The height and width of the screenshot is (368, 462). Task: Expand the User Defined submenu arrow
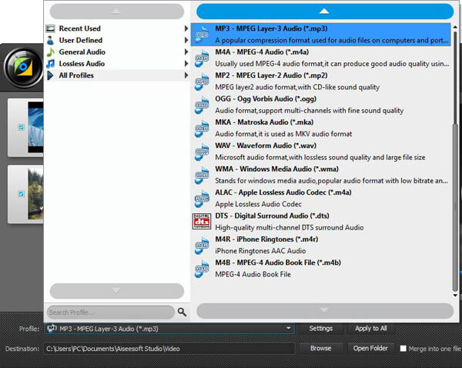click(186, 40)
